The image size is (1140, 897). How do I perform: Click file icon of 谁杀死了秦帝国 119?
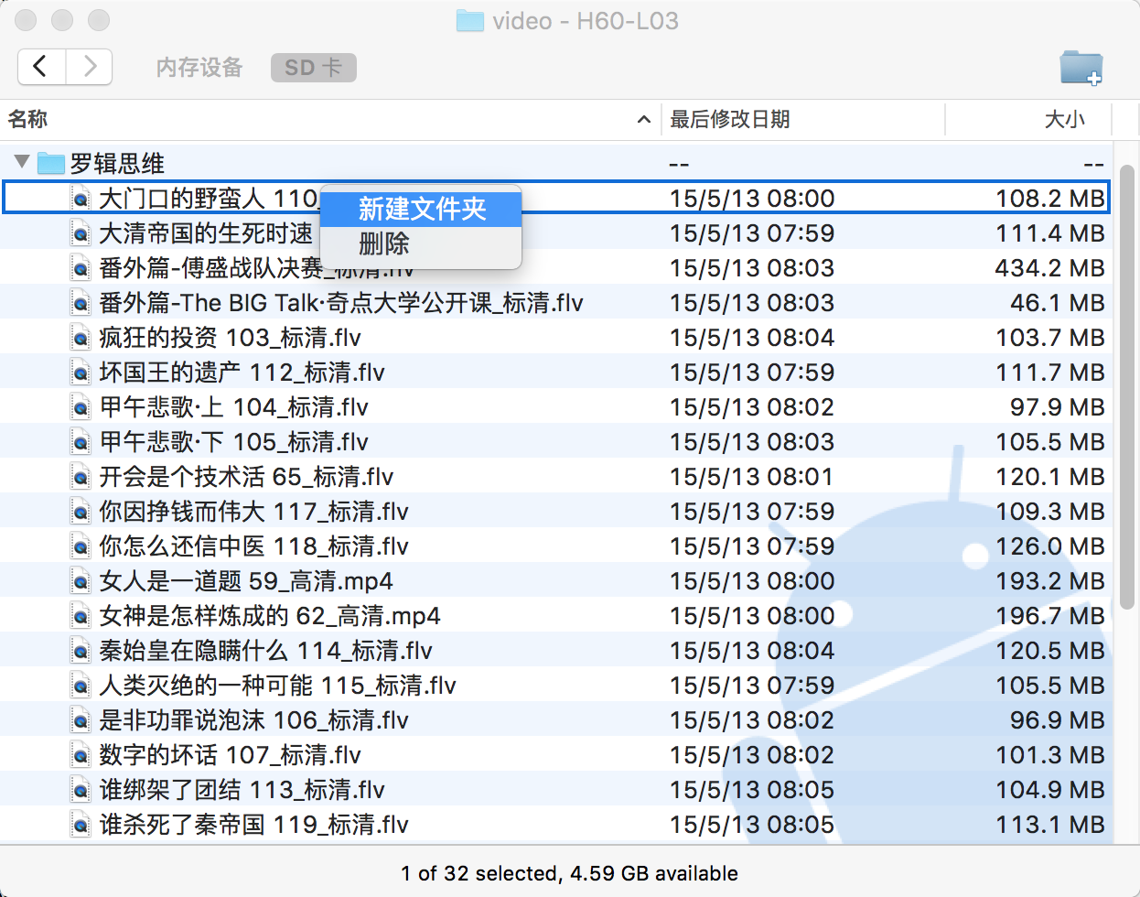coord(81,825)
